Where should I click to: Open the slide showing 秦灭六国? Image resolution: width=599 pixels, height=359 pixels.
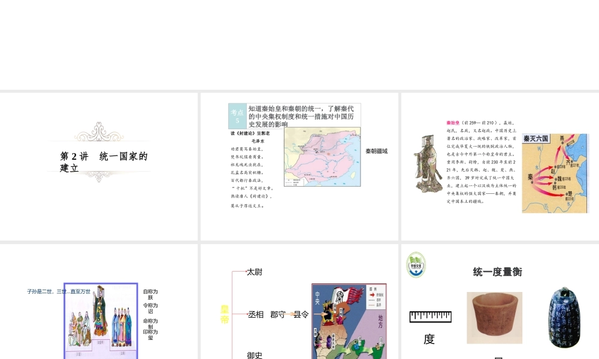[500, 166]
